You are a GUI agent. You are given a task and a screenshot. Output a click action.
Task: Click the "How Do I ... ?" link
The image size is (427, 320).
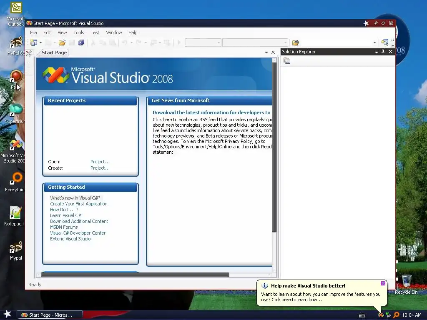click(64, 210)
